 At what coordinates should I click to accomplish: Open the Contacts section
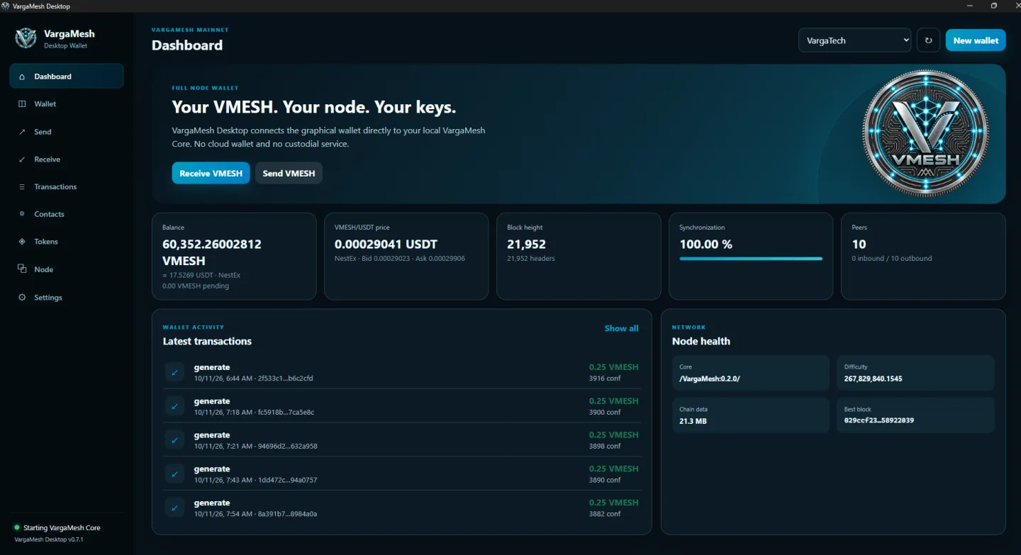coord(67,214)
